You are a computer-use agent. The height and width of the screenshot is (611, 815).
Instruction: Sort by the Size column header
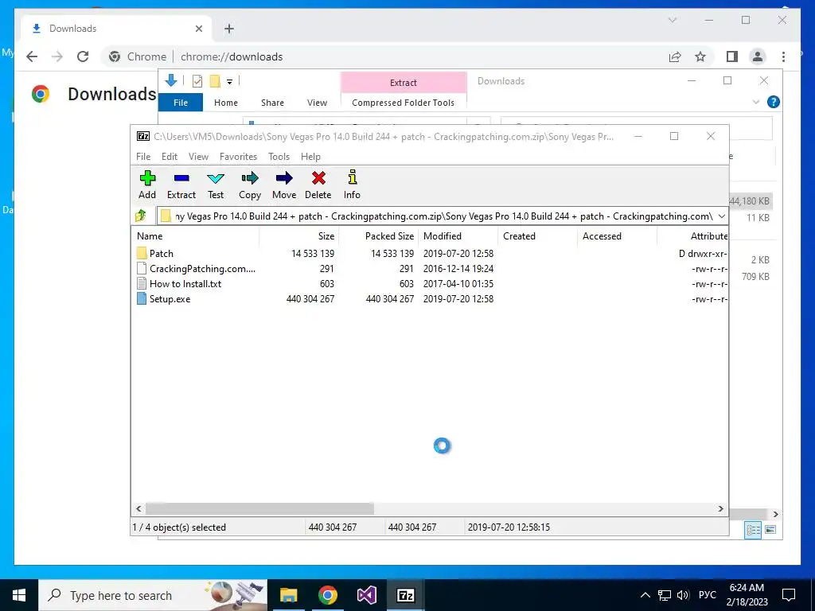pos(299,235)
